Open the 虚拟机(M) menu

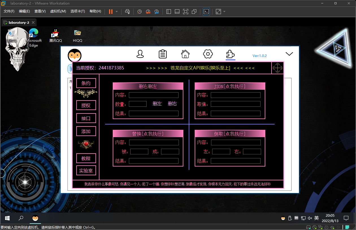coord(58,11)
